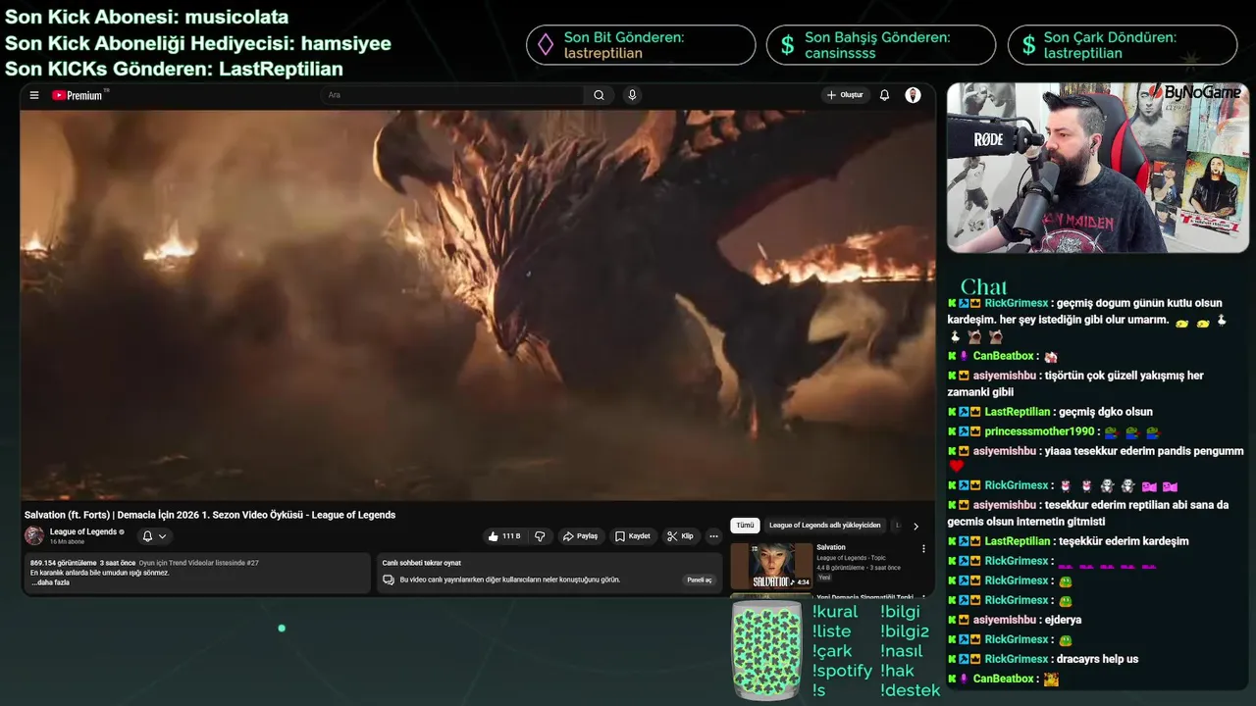
Task: Open League of Legends channel name link
Action: tap(83, 531)
